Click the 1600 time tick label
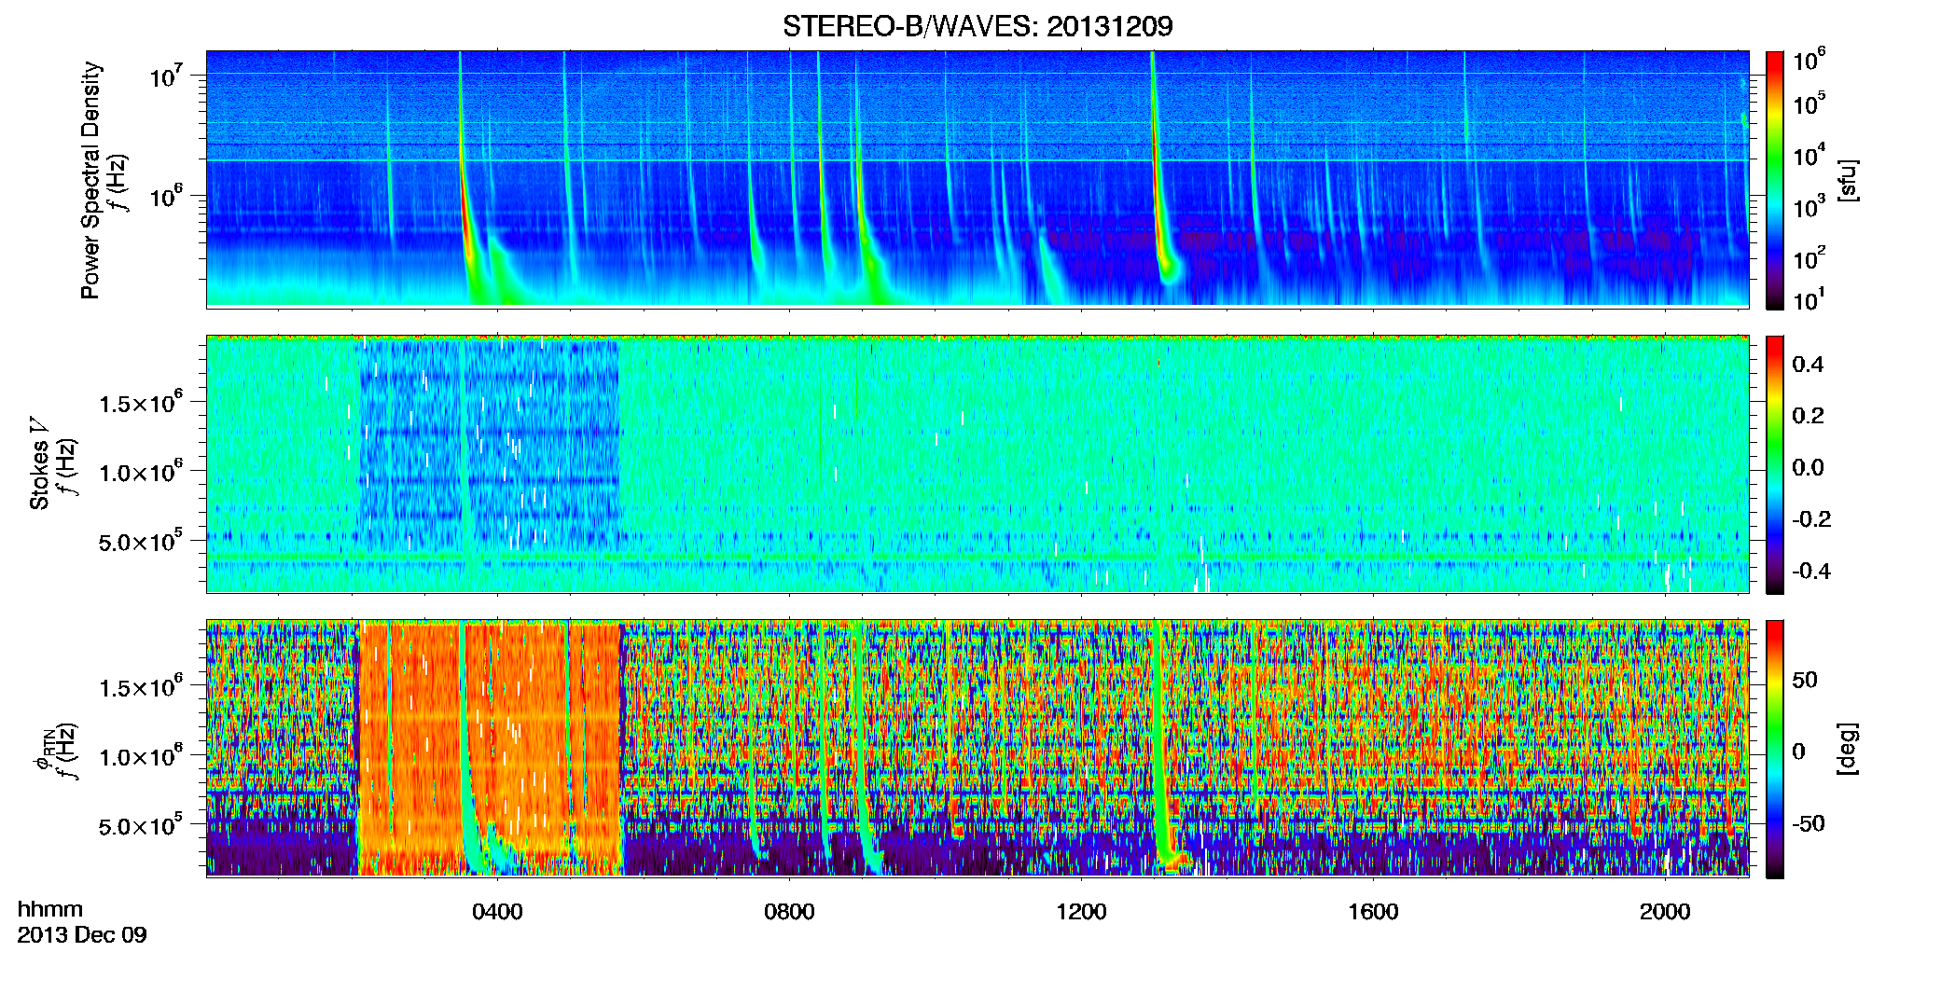 1373,911
